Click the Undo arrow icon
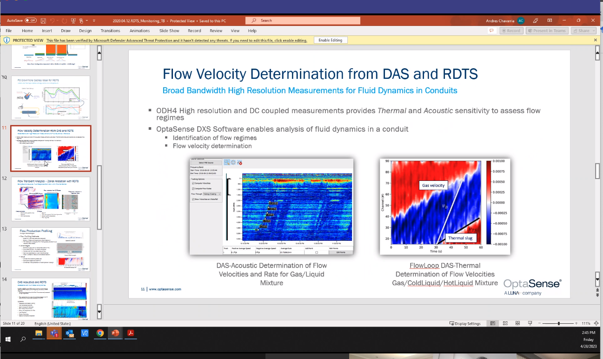This screenshot has width=603, height=359. pos(52,20)
